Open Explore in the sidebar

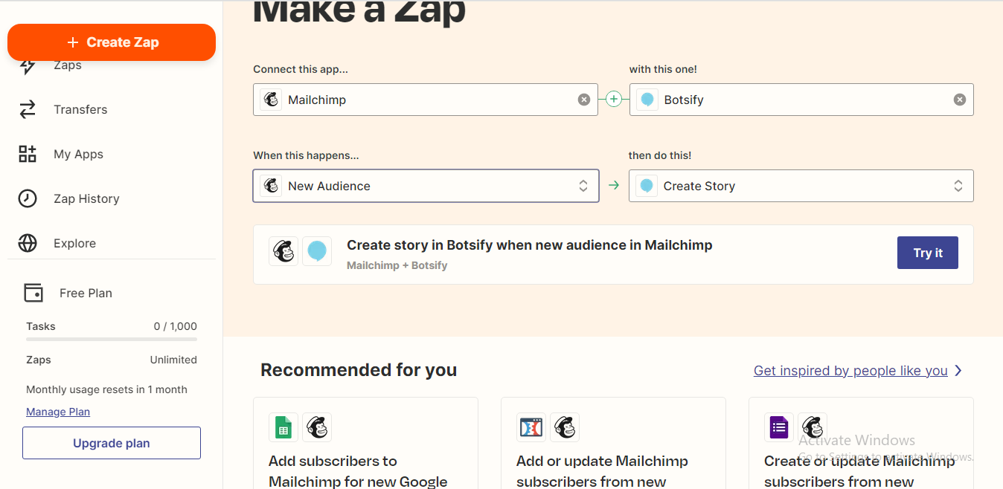tap(74, 243)
